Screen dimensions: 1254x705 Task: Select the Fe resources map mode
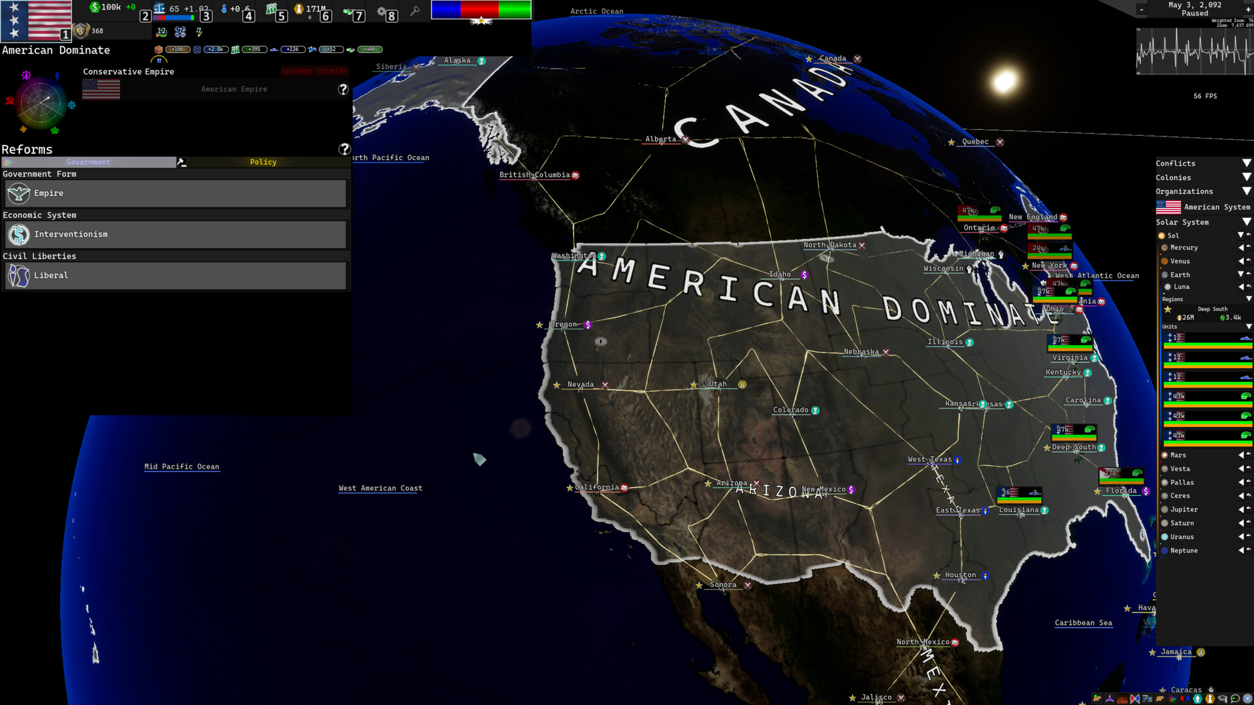pyautogui.click(x=1148, y=698)
